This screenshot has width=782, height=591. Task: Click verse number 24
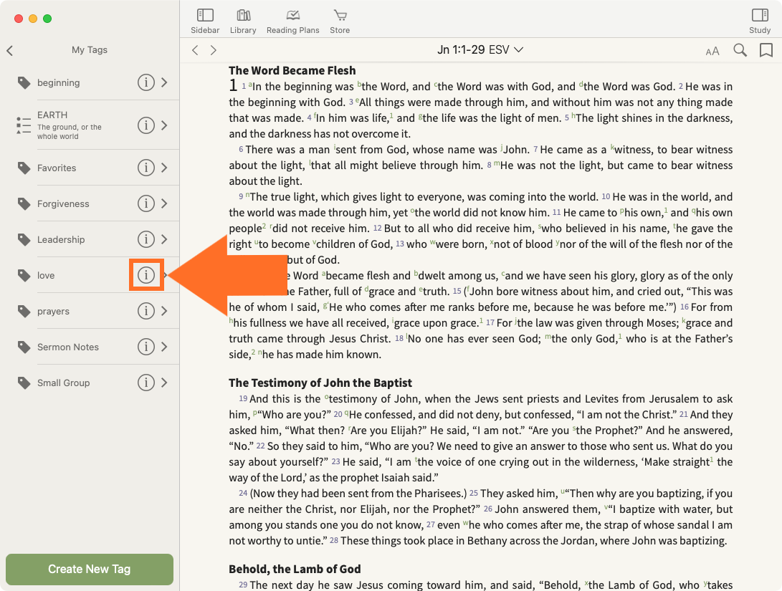(x=243, y=494)
